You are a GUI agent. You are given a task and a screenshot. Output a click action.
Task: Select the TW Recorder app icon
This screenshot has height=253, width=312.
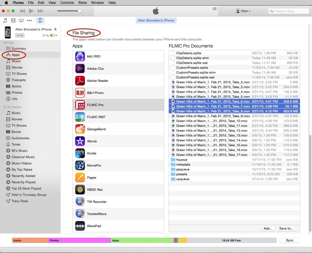tap(80, 202)
